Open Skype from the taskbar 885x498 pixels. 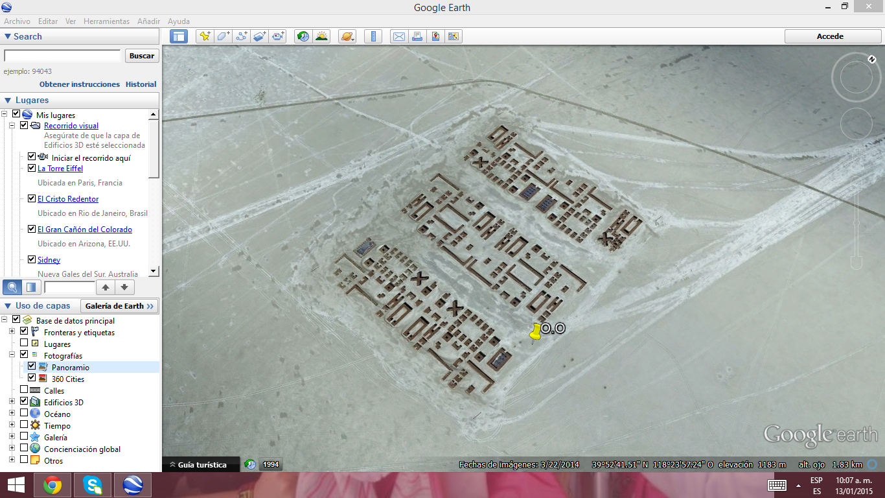pos(93,485)
